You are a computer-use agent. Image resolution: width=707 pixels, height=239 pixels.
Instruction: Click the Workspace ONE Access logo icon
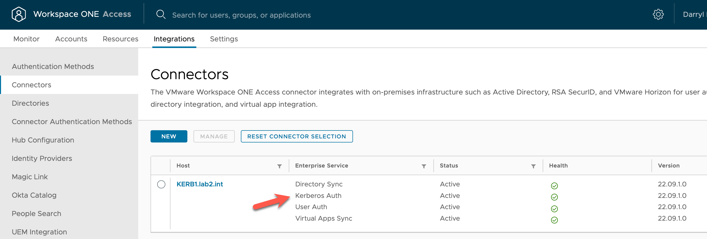pos(19,14)
